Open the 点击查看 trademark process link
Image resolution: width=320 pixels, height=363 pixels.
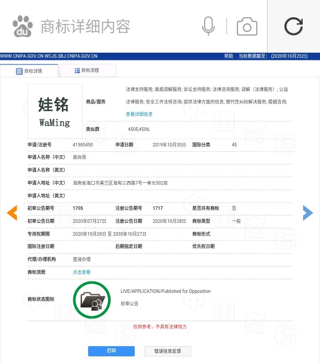pos(82,272)
